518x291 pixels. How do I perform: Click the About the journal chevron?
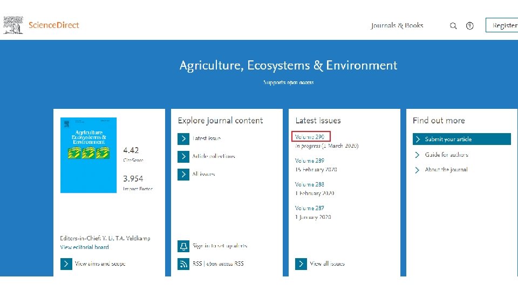(417, 170)
